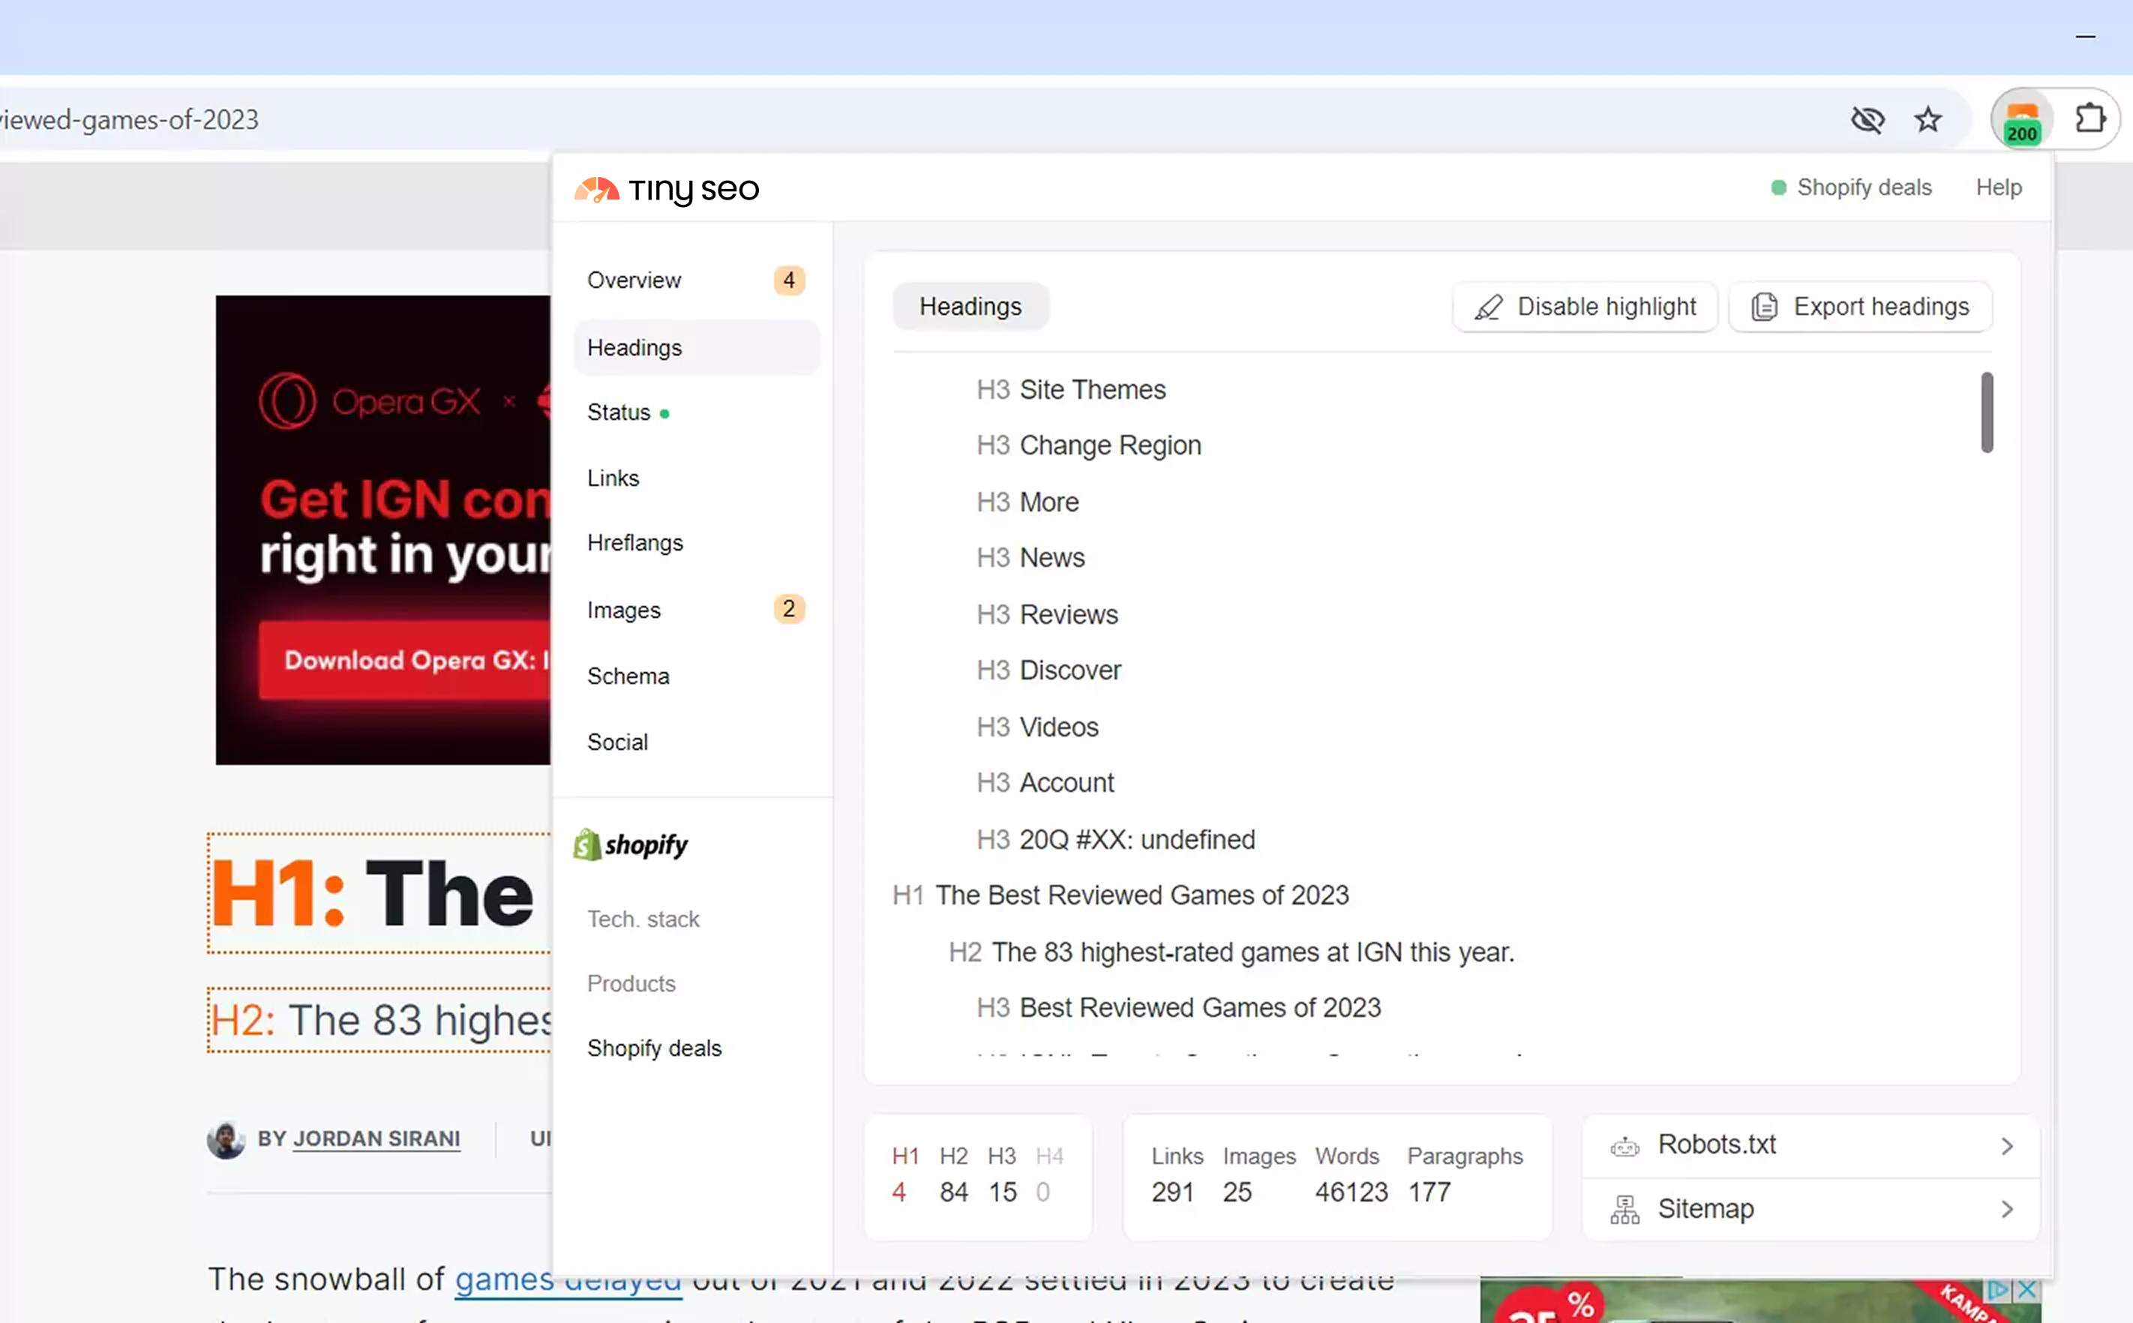Select H1 The Best Reviewed Games of 2023
The width and height of the screenshot is (2133, 1323).
point(1120,895)
